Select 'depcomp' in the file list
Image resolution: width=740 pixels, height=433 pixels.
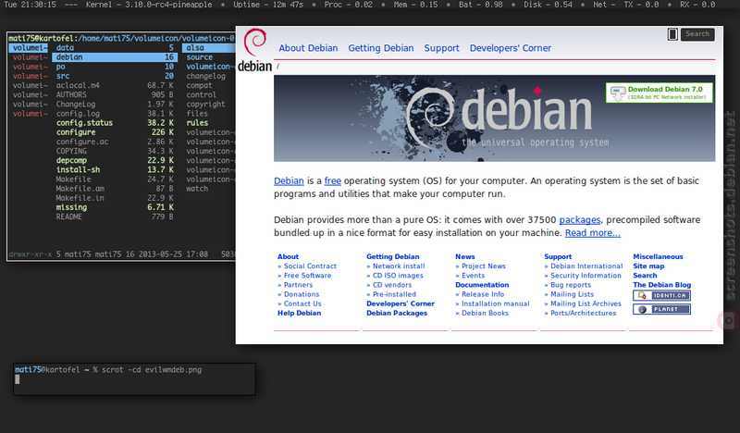115,161
